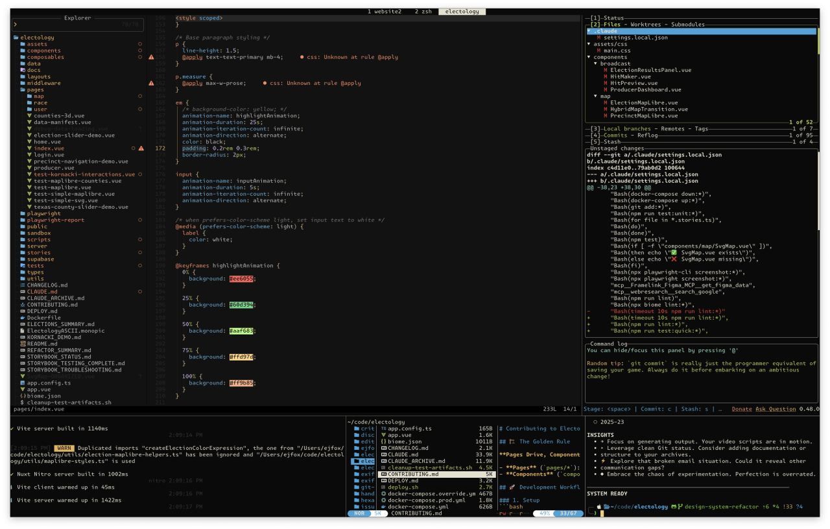Screen dimensions: 830x529
Task: Click the GitHub octocat icon in the prompt
Action: point(674,507)
